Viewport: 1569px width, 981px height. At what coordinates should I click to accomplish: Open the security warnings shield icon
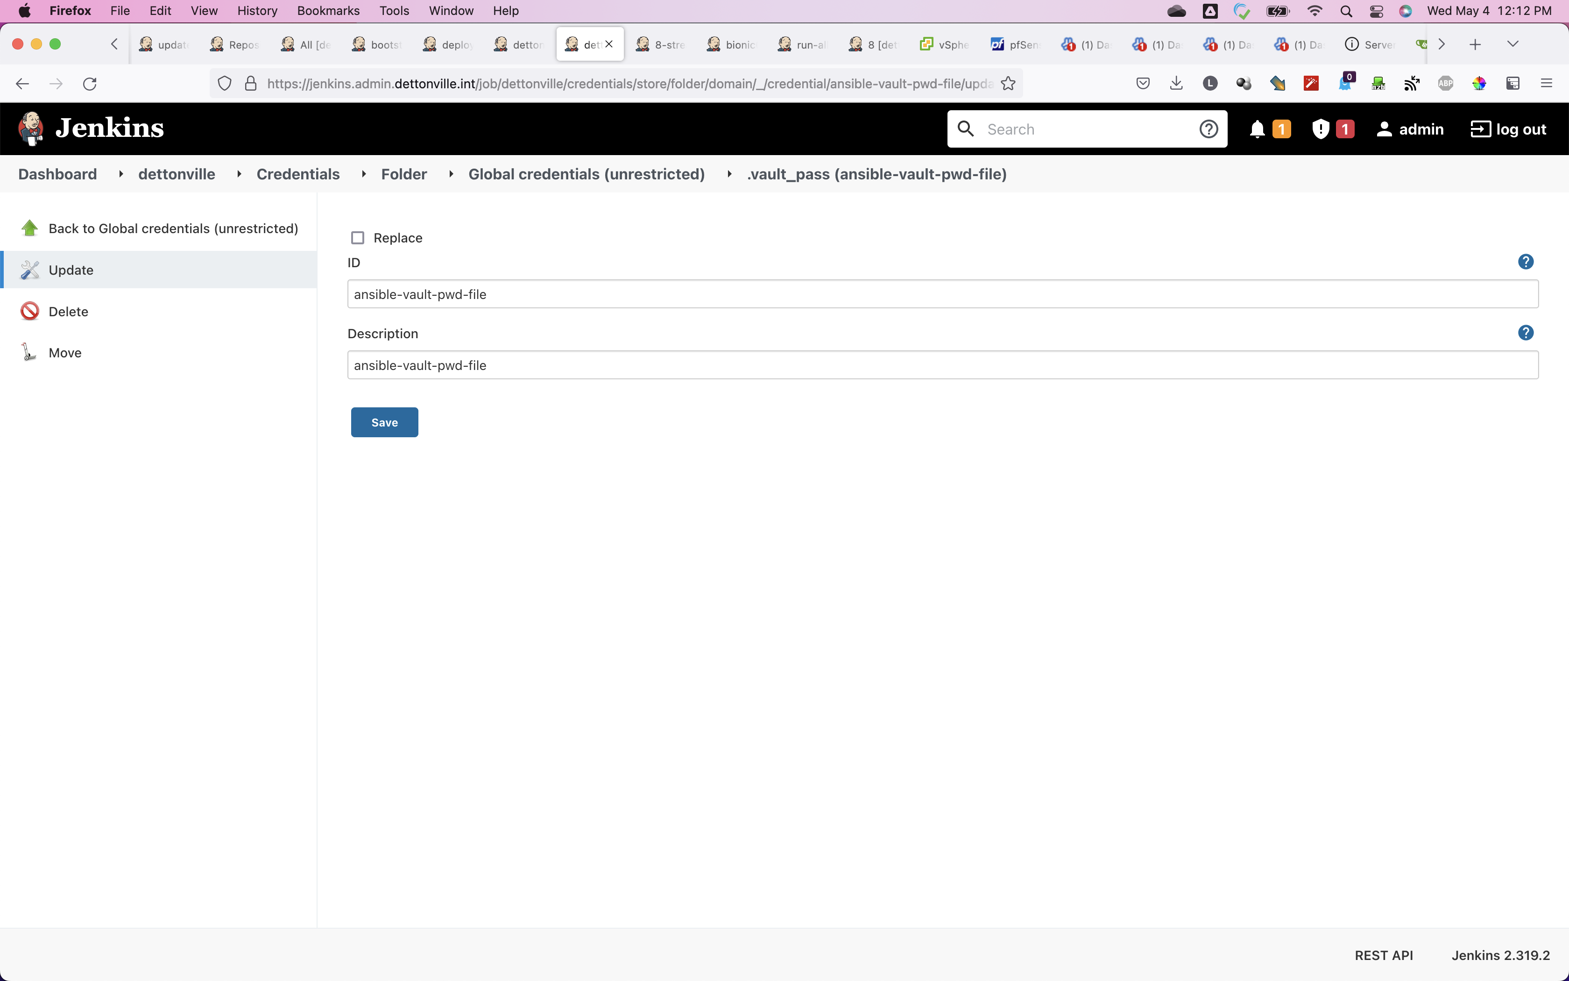coord(1320,129)
